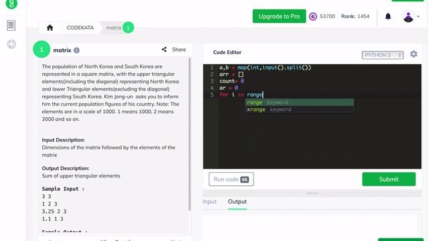
Task: Click the green number badge in breadcrumb
Action: [x=128, y=27]
